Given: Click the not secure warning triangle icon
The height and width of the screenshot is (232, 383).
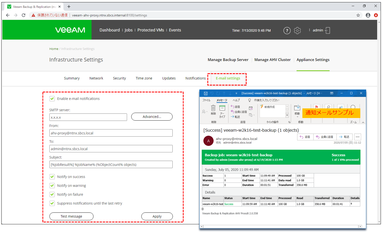Looking at the screenshot, I should [33, 15].
